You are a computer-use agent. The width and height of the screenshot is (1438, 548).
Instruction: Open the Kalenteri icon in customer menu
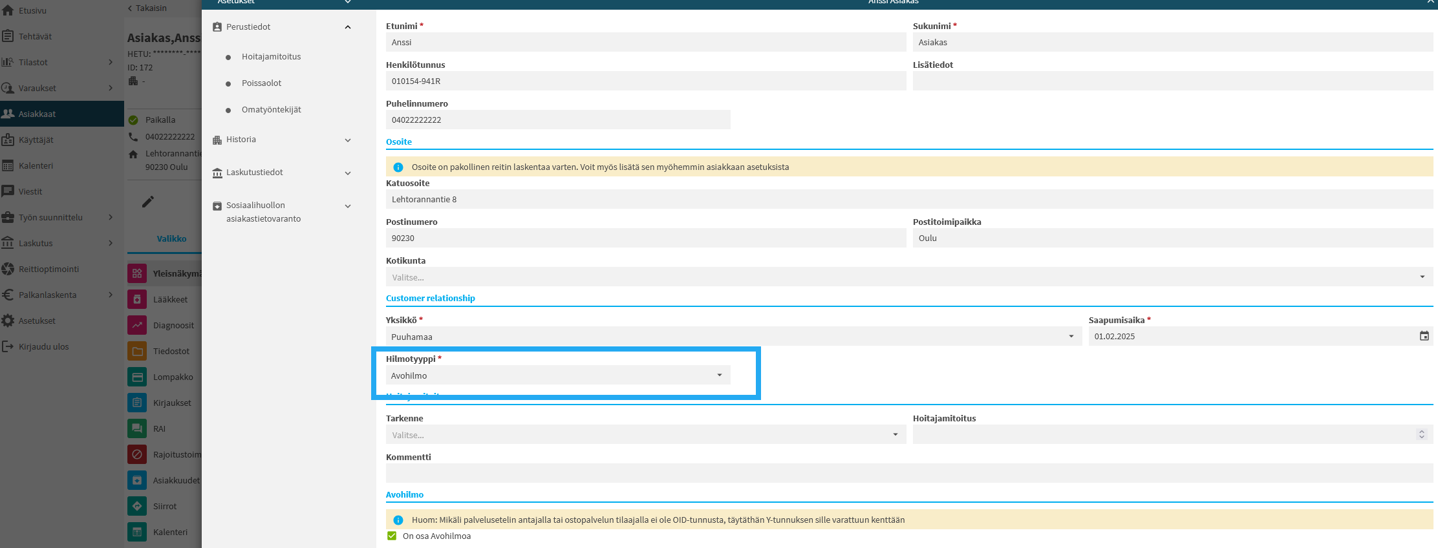click(x=137, y=532)
